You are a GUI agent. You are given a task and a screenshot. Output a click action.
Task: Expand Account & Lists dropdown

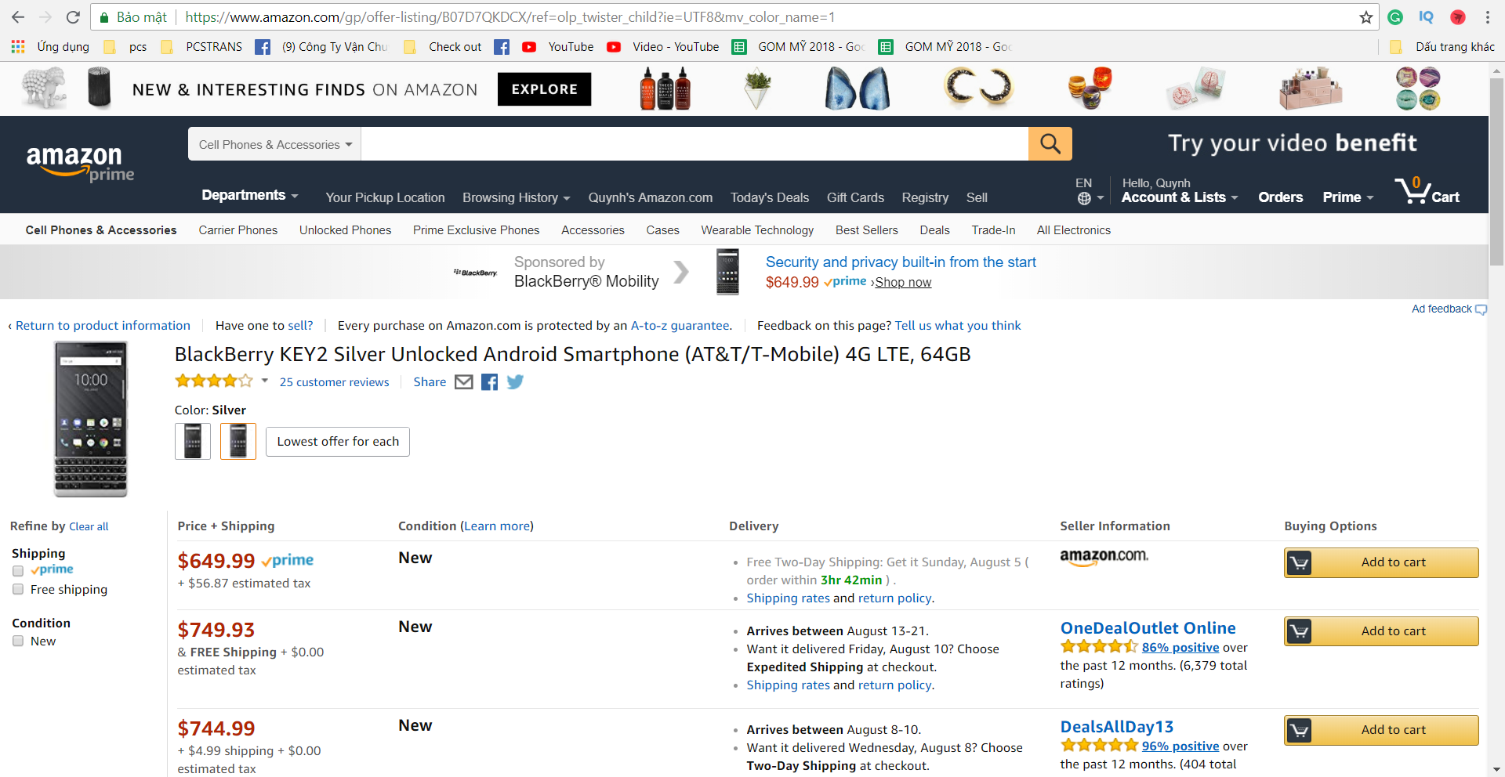pos(1178,197)
